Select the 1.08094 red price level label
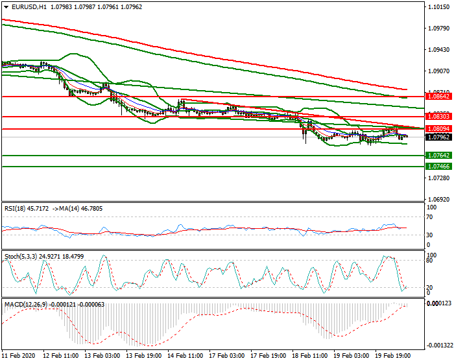This screenshot has width=454, height=363. coord(438,129)
